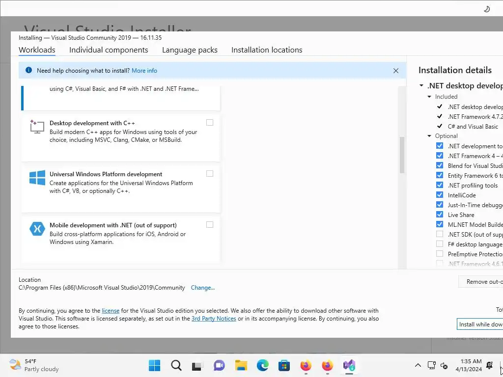Check the Universal Windows Platform development checkbox
This screenshot has width=503, height=377.
tap(210, 173)
